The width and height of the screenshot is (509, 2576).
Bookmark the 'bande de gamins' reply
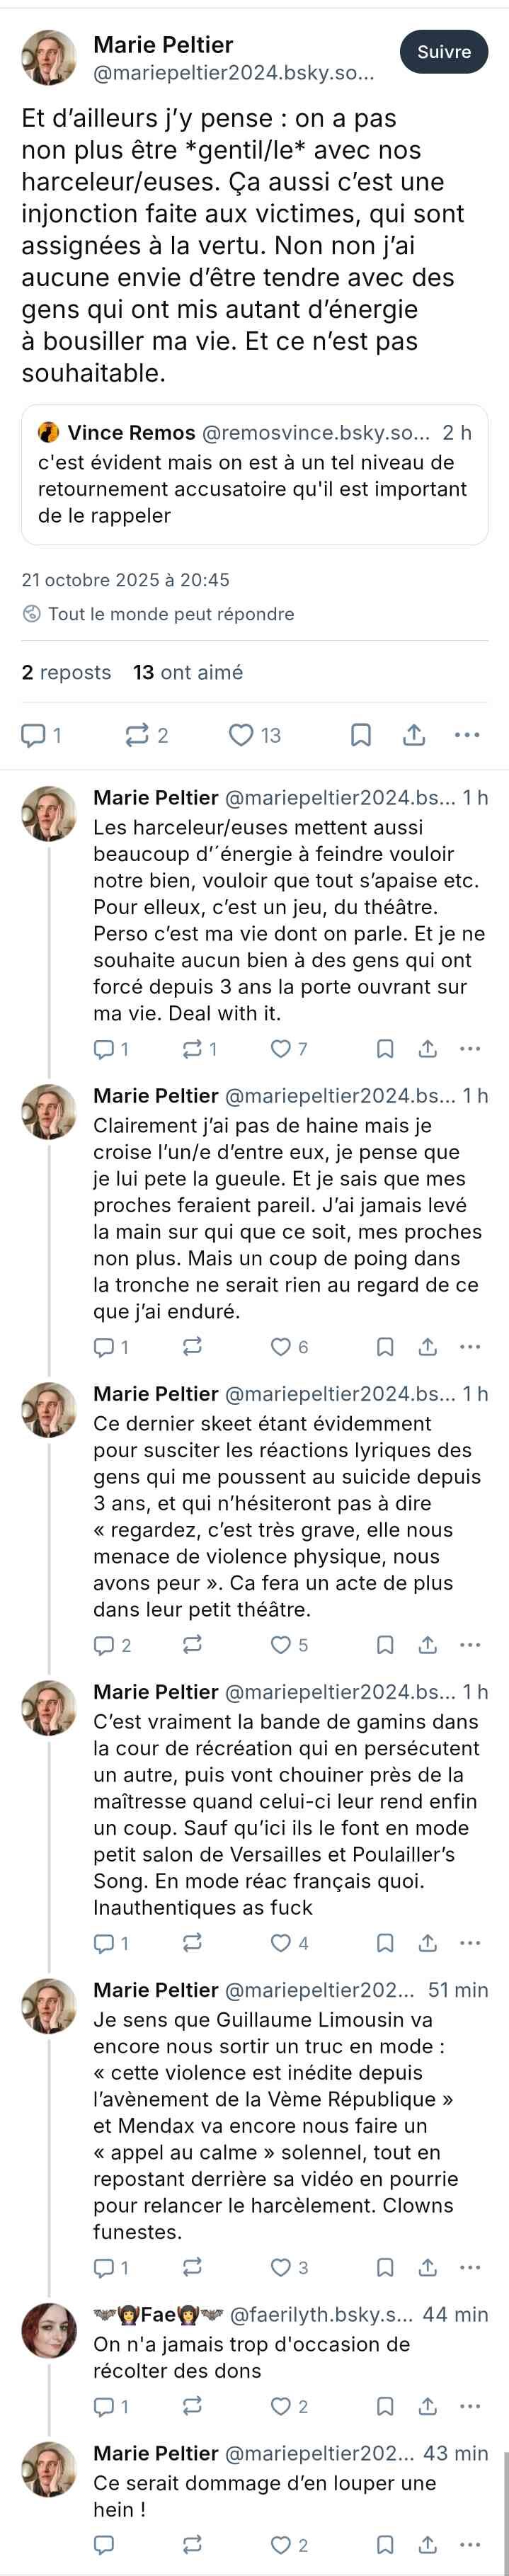coord(385,1943)
